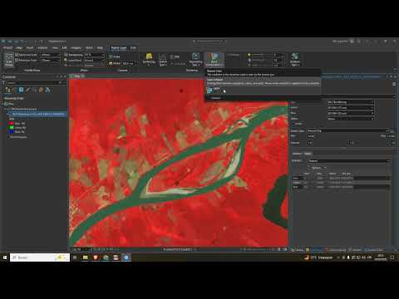Viewport: 399px width, 299px height.
Task: Open the Imagery ribbon tab
Action: tap(76, 48)
